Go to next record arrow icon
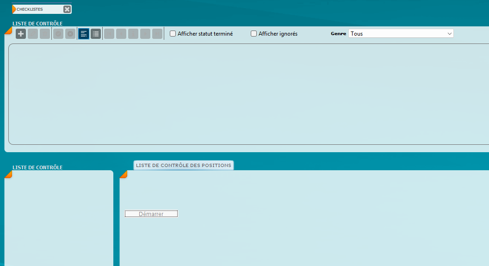Screen dimensions: 489x266 145,34
